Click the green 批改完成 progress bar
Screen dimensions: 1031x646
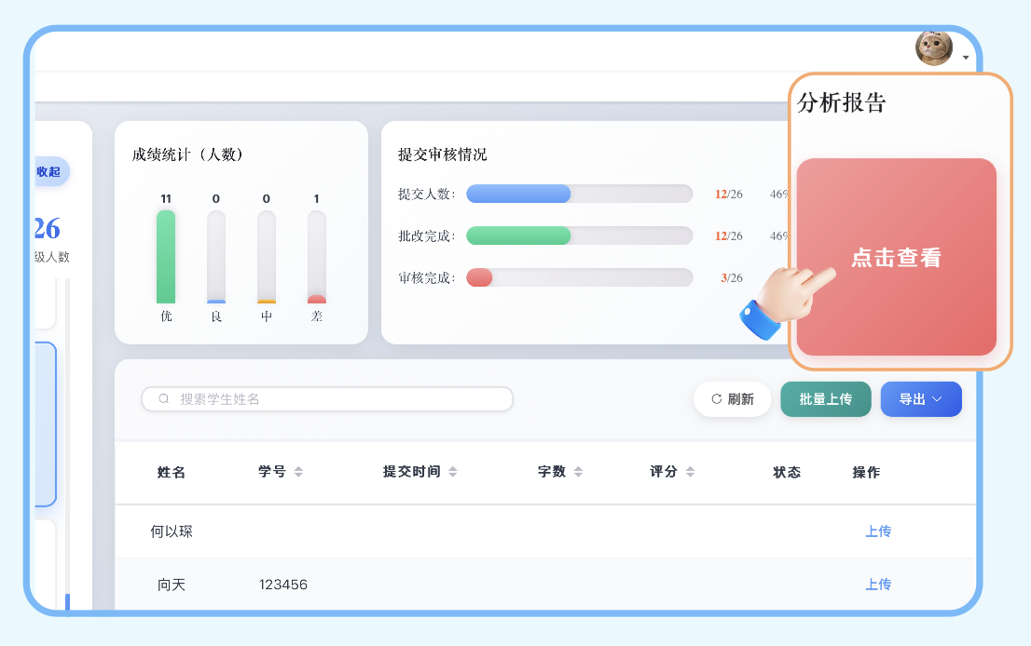coord(518,236)
